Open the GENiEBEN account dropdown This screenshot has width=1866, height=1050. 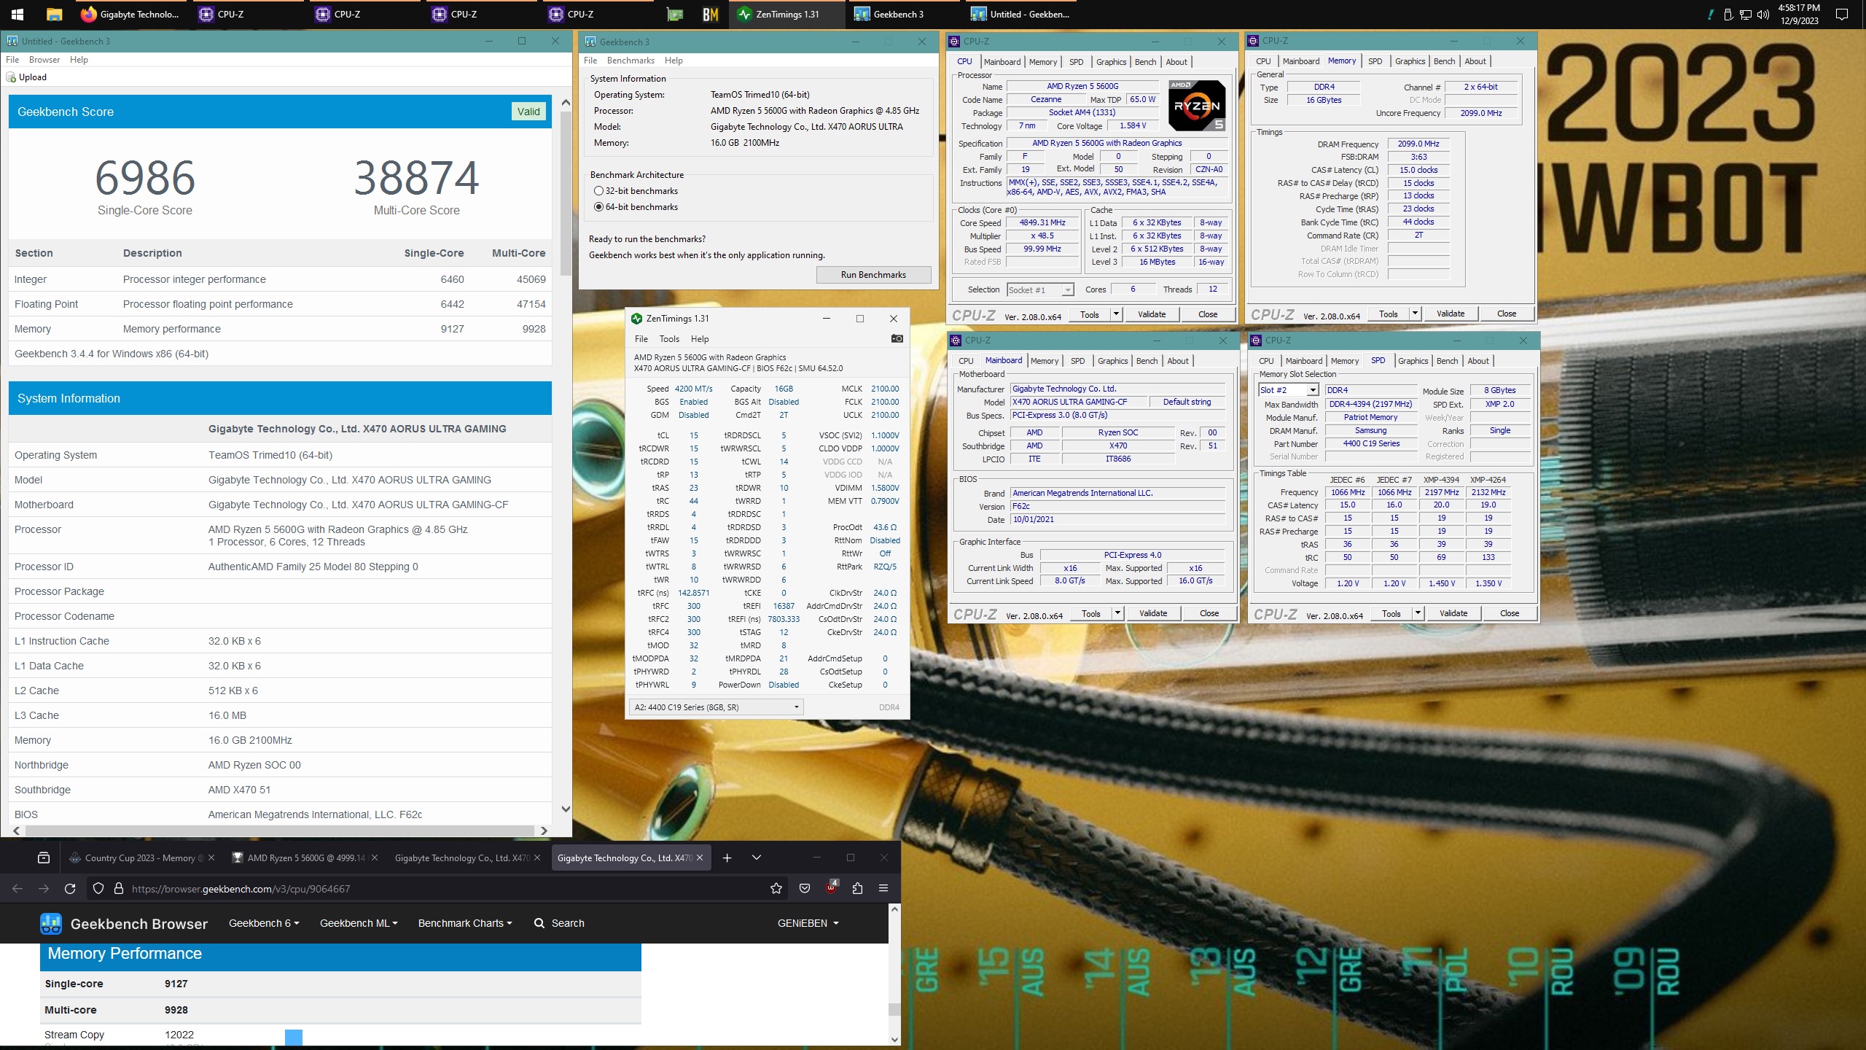(x=808, y=923)
